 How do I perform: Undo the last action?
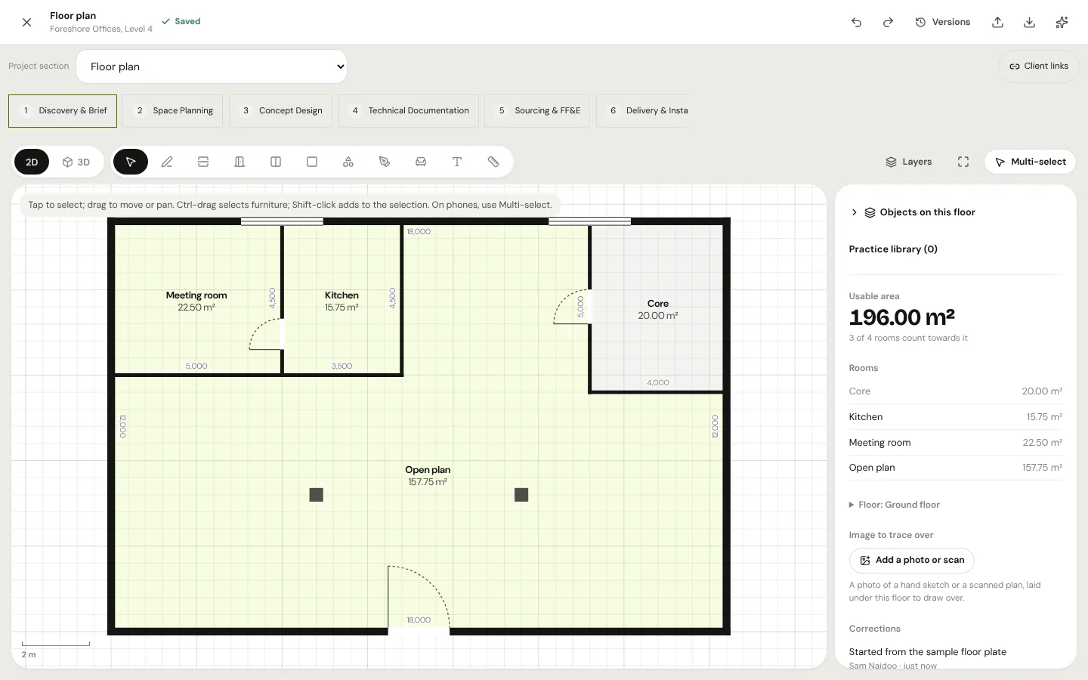[x=856, y=22]
